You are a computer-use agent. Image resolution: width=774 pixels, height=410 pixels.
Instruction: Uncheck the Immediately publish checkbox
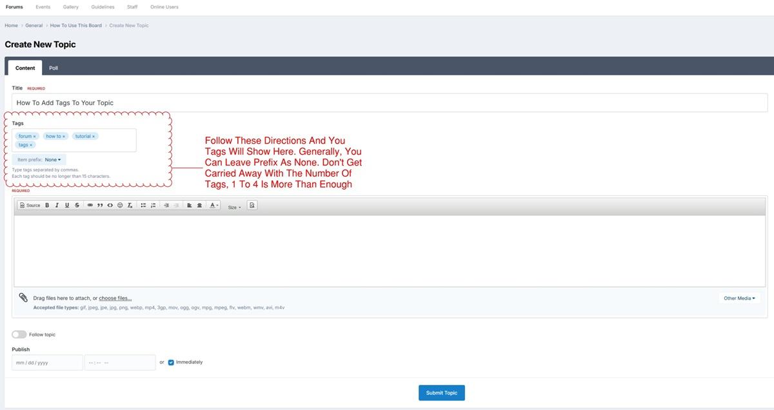coord(171,362)
